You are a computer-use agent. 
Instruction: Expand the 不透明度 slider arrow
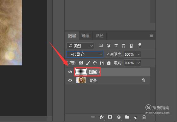[139, 54]
